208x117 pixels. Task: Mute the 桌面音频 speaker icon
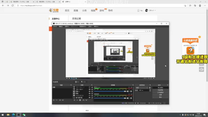pyautogui.click(x=128, y=98)
